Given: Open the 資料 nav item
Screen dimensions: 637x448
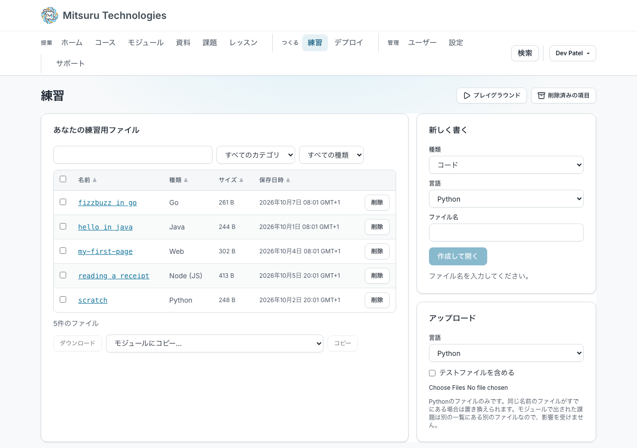Looking at the screenshot, I should pyautogui.click(x=183, y=43).
